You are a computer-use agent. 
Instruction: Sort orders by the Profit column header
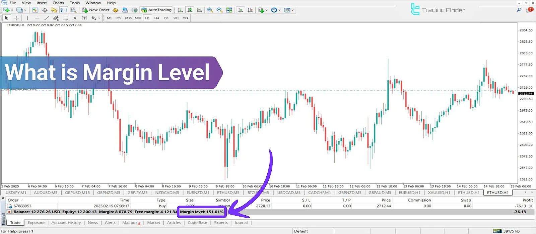pos(527,200)
